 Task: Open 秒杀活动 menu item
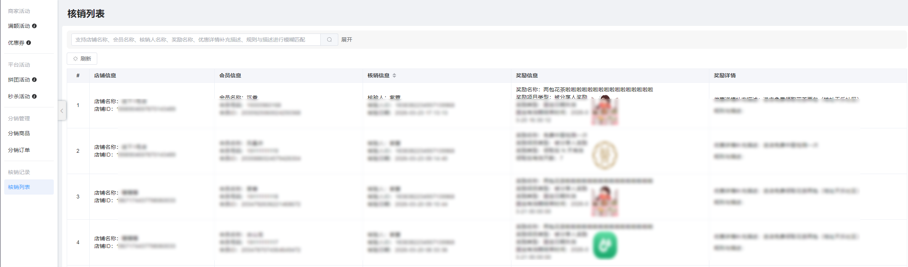[19, 96]
